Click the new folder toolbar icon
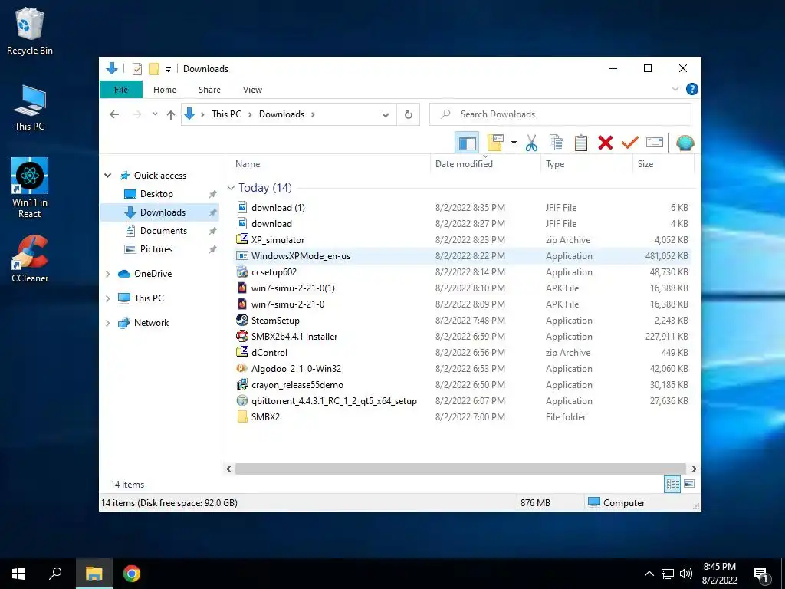Image resolution: width=785 pixels, height=589 pixels. click(494, 143)
